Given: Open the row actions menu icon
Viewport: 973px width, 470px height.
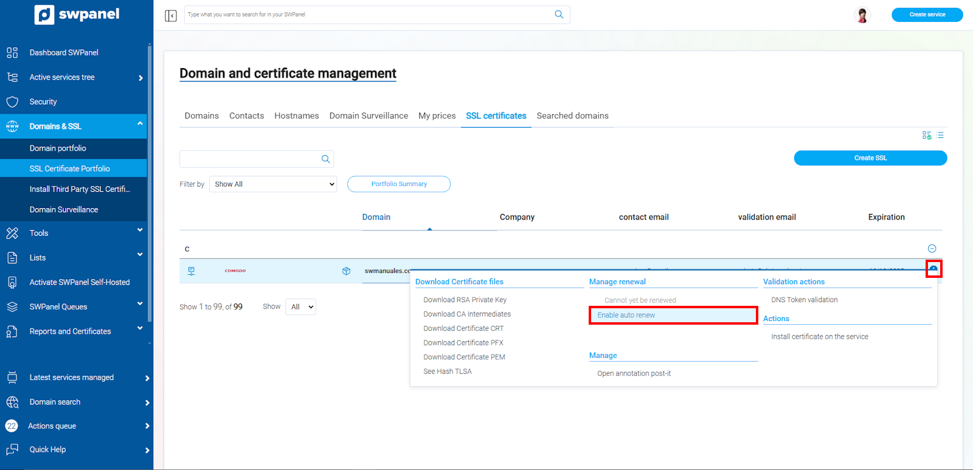Looking at the screenshot, I should (933, 269).
